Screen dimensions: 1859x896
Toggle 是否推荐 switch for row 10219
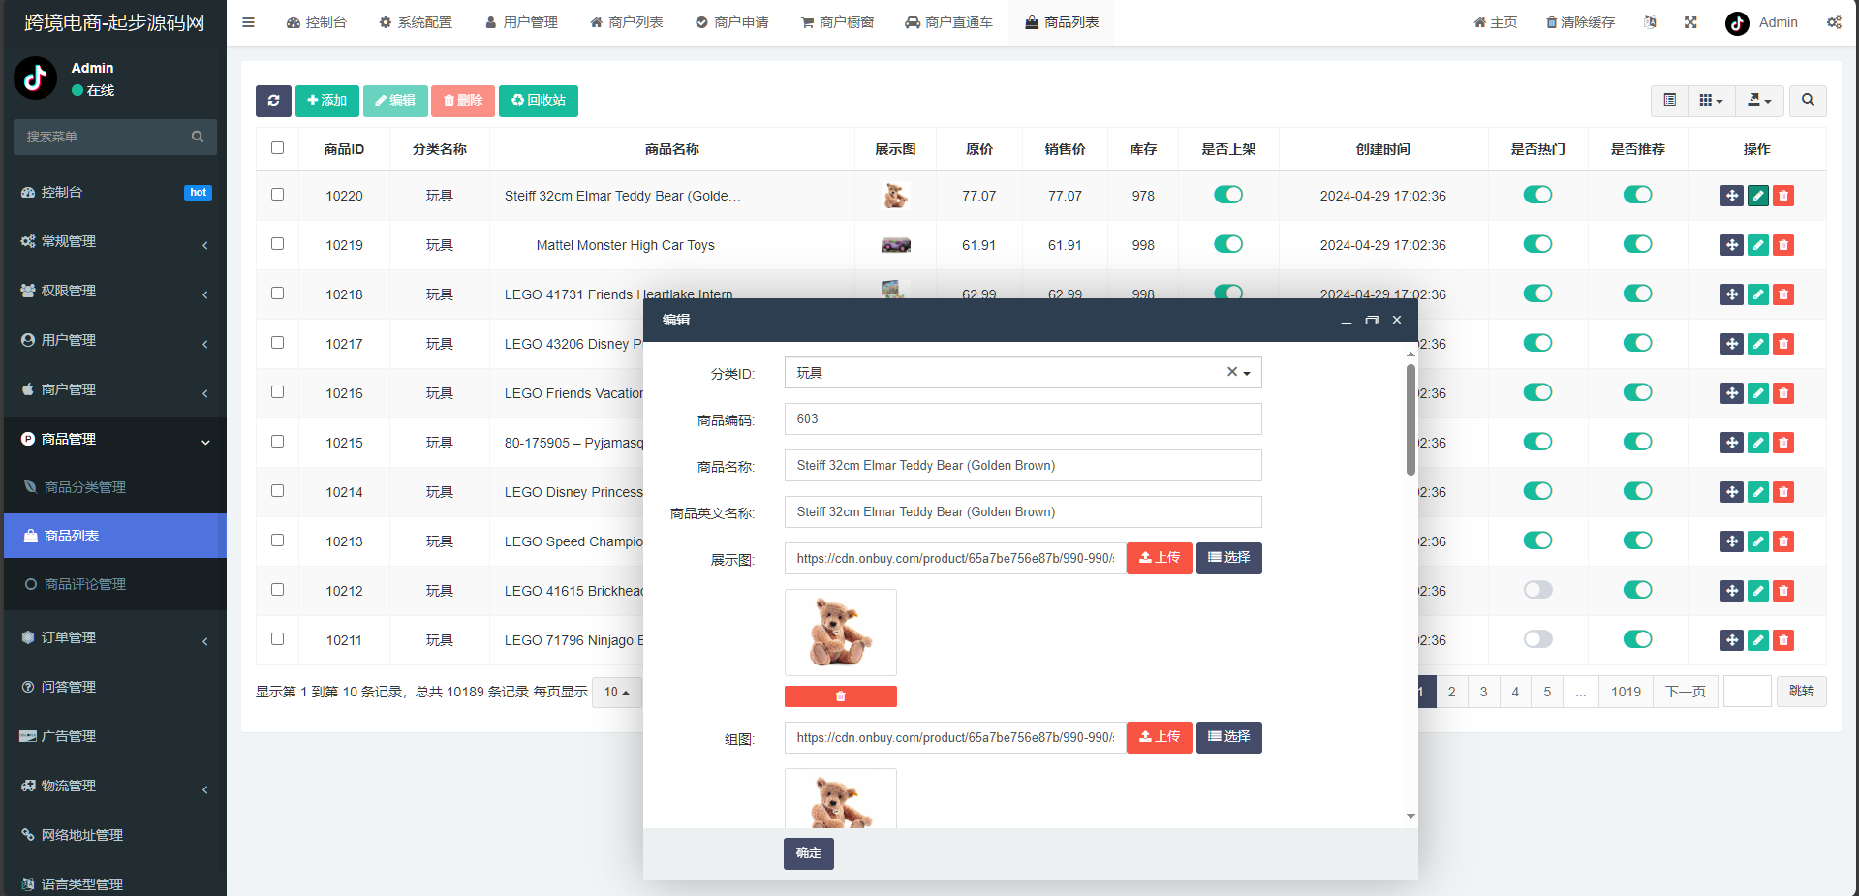tap(1637, 244)
